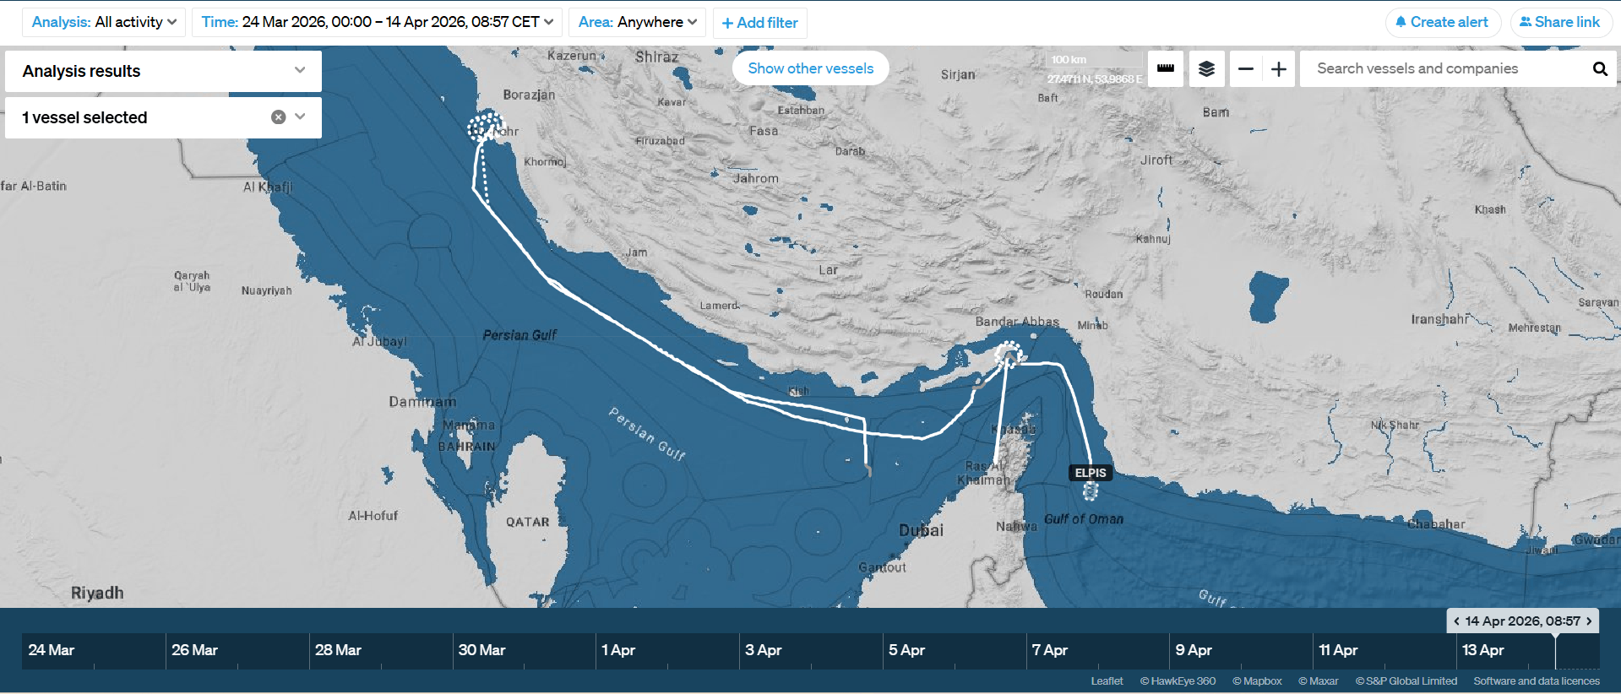Zoom out the map with minus
Viewport: 1621px width, 694px height.
tap(1245, 68)
